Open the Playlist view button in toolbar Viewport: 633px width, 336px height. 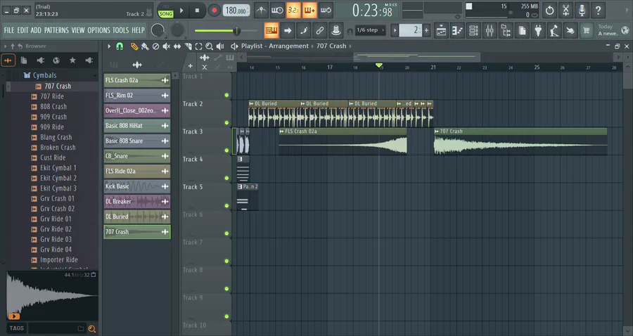(x=441, y=30)
